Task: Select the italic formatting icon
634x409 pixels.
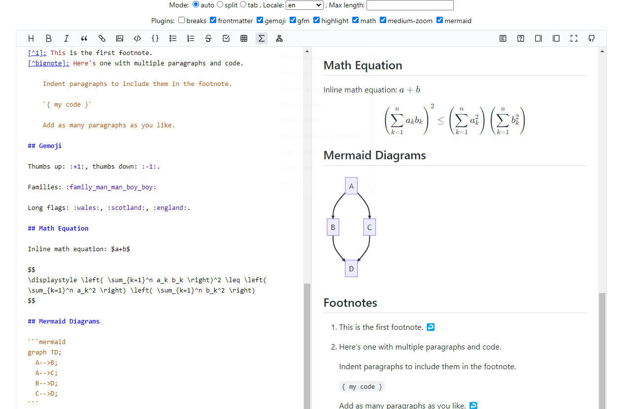Action: click(x=67, y=38)
